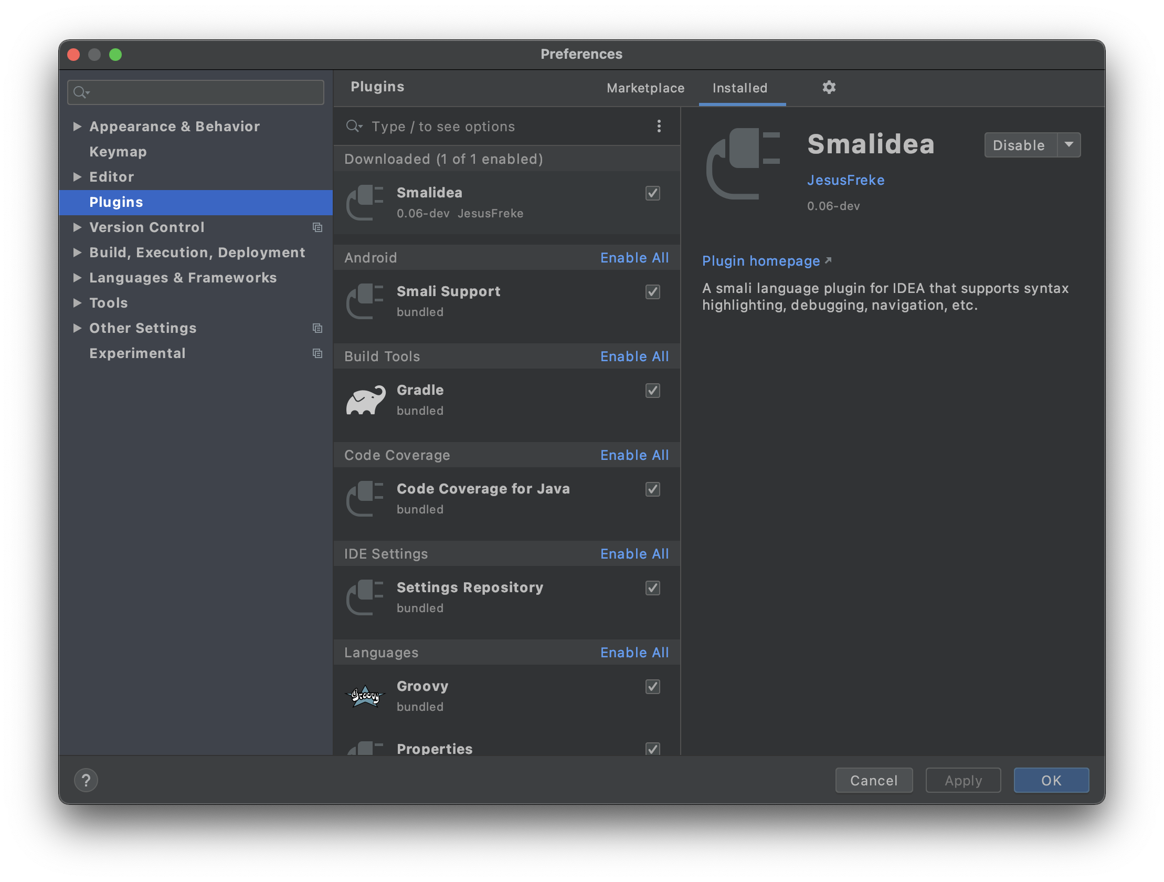Toggle the Groovy plugin checkbox
Viewport: 1164px width, 882px height.
tap(653, 687)
